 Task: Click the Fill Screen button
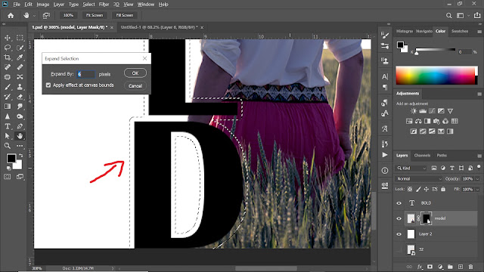tap(124, 15)
